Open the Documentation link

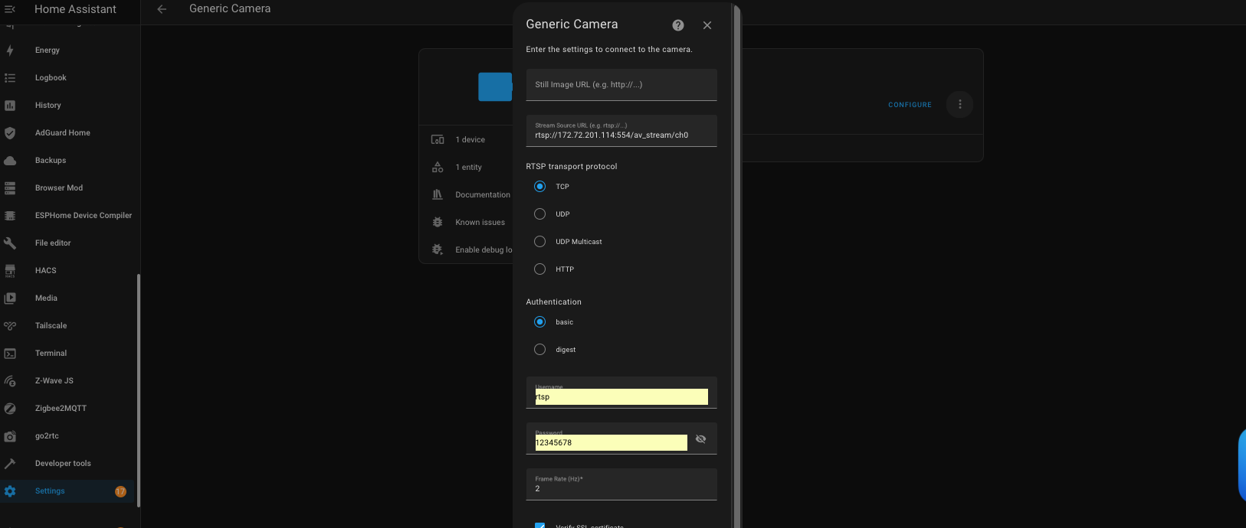point(483,195)
